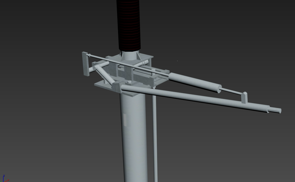Select the tall left end plate
The height and width of the screenshot is (182, 295).
tap(85, 64)
